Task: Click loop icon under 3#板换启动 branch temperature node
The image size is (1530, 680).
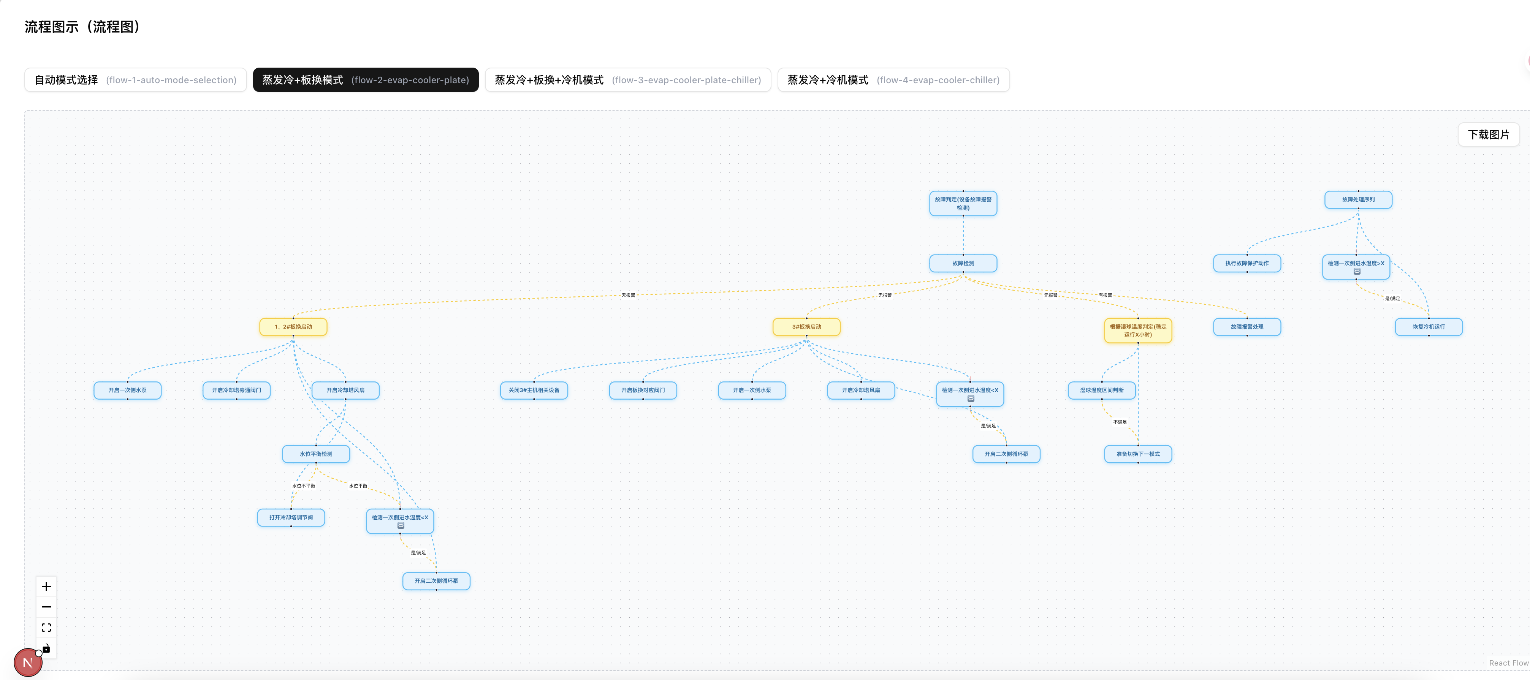Action: [x=971, y=399]
